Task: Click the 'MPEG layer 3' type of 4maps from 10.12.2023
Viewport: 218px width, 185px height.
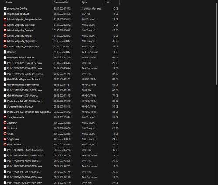Action: click(x=89, y=134)
